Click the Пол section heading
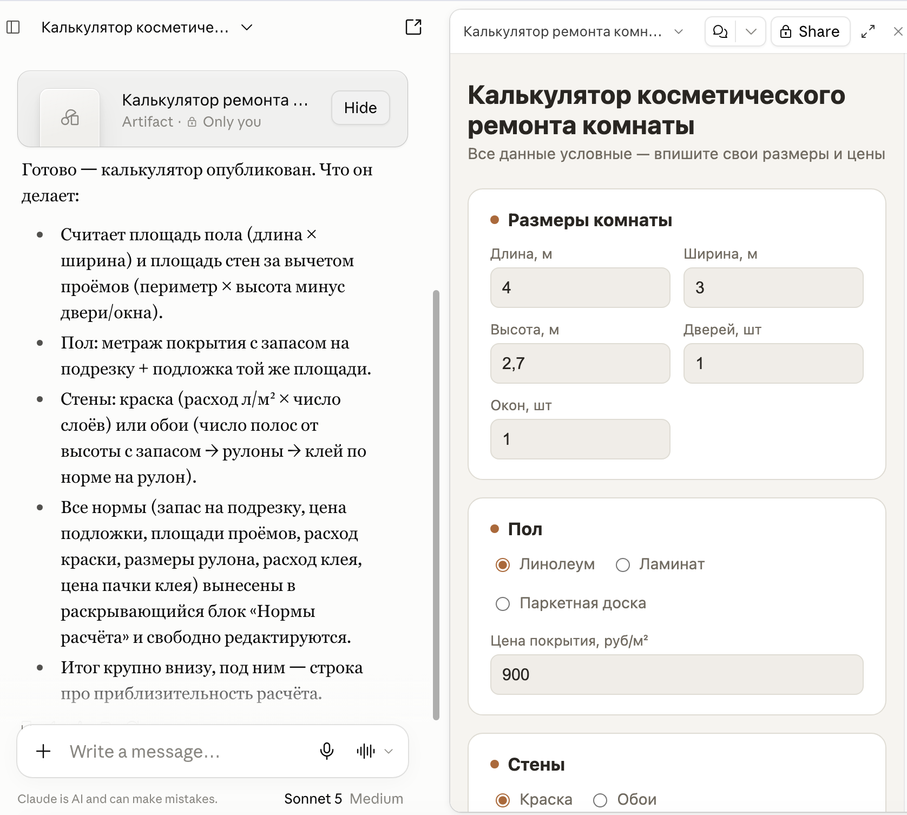907x815 pixels. [525, 529]
